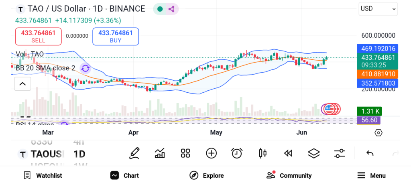Click the purple refresh icon beside BB indicator

85,68
